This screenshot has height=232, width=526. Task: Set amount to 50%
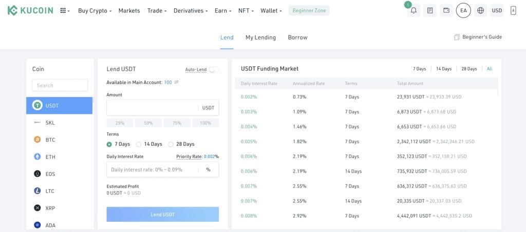[x=148, y=123]
